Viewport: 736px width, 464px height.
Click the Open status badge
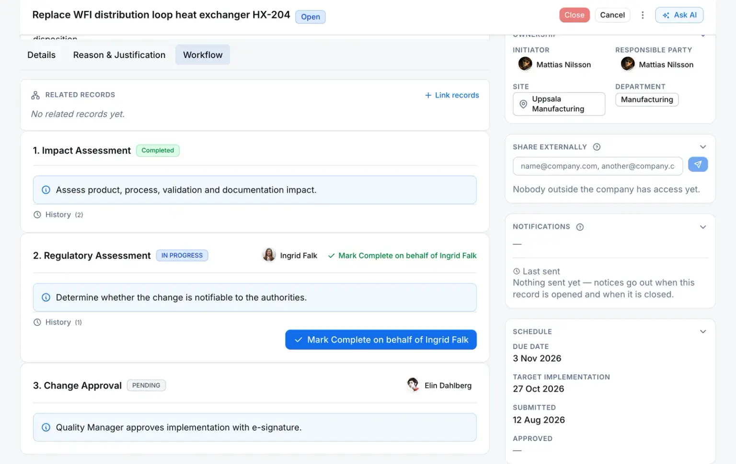tap(310, 17)
